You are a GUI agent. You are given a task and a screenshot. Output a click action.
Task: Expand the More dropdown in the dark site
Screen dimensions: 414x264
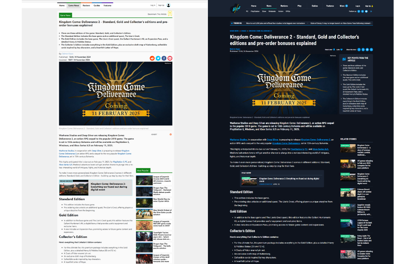pos(344,6)
